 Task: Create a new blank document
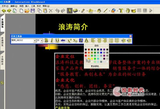click(21, 11)
